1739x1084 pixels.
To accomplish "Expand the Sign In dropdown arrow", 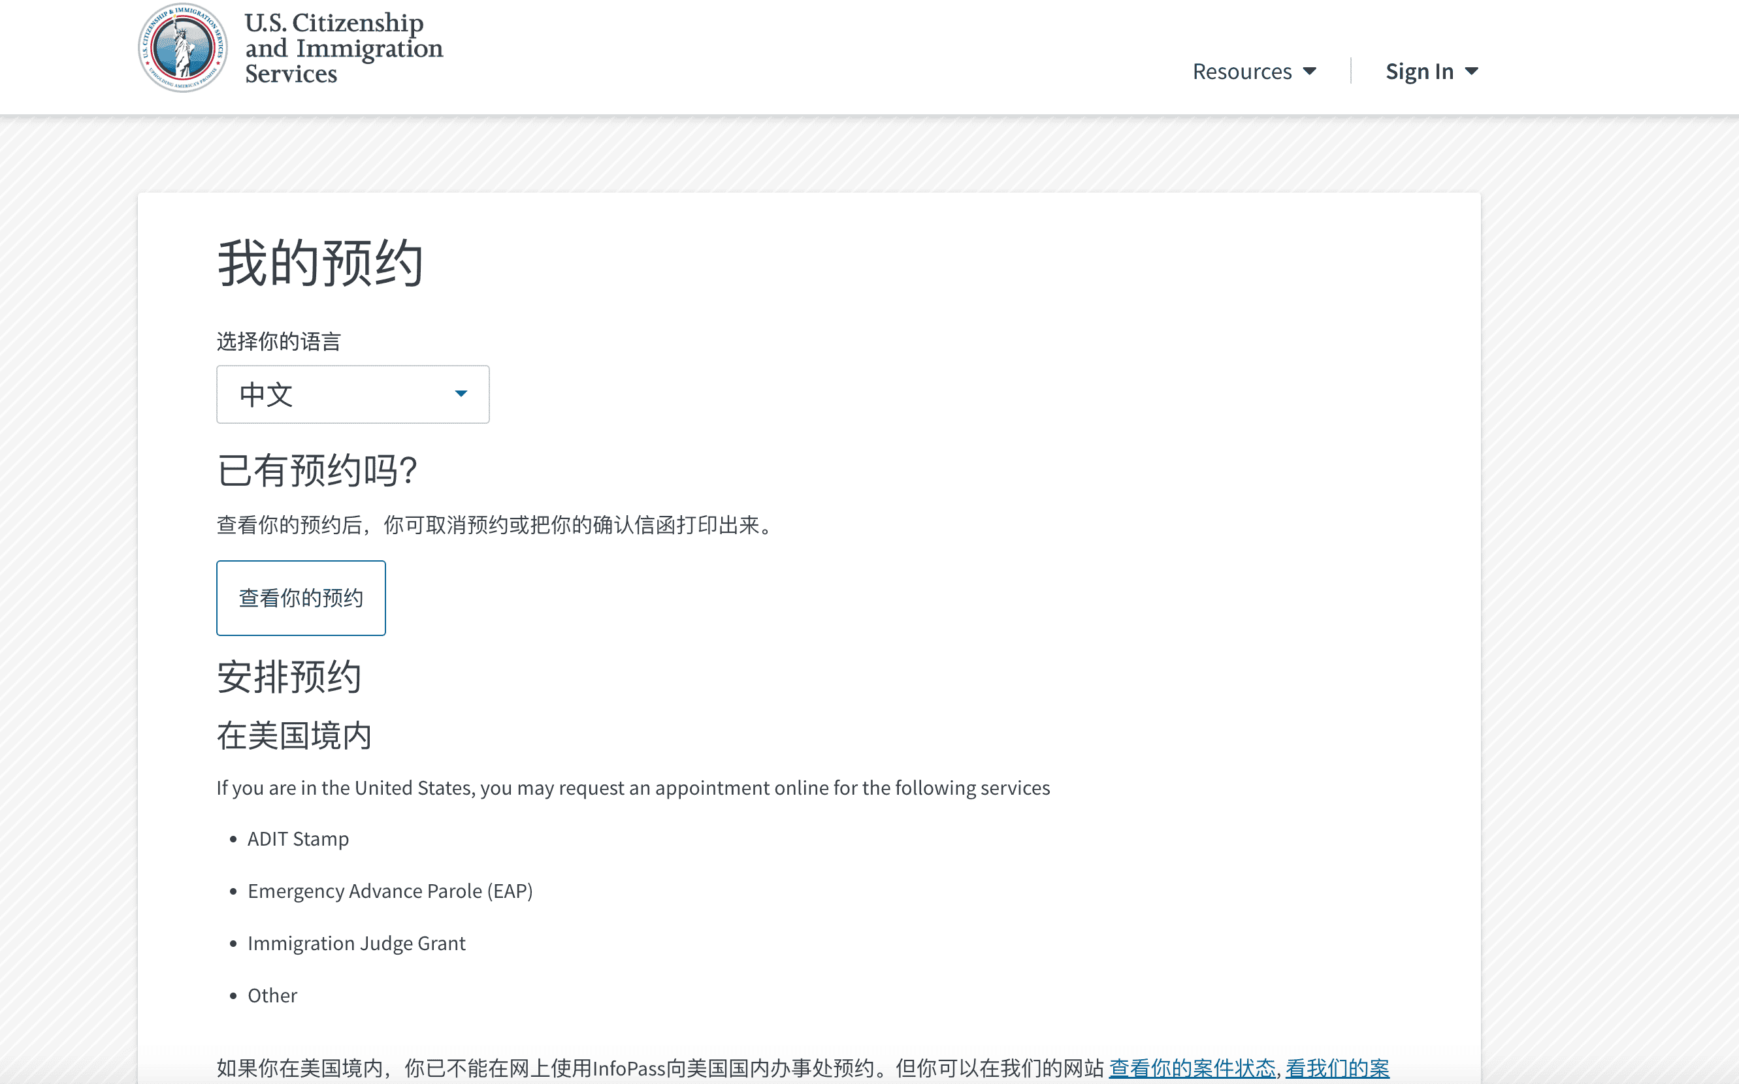I will 1472,71.
